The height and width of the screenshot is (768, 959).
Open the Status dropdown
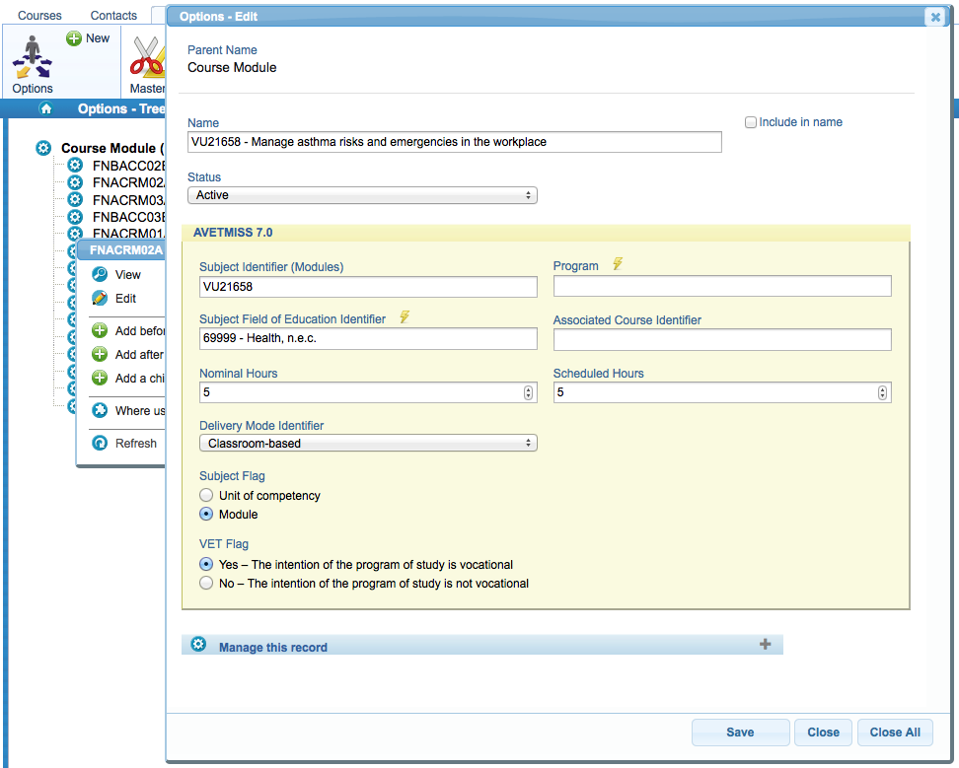(362, 195)
